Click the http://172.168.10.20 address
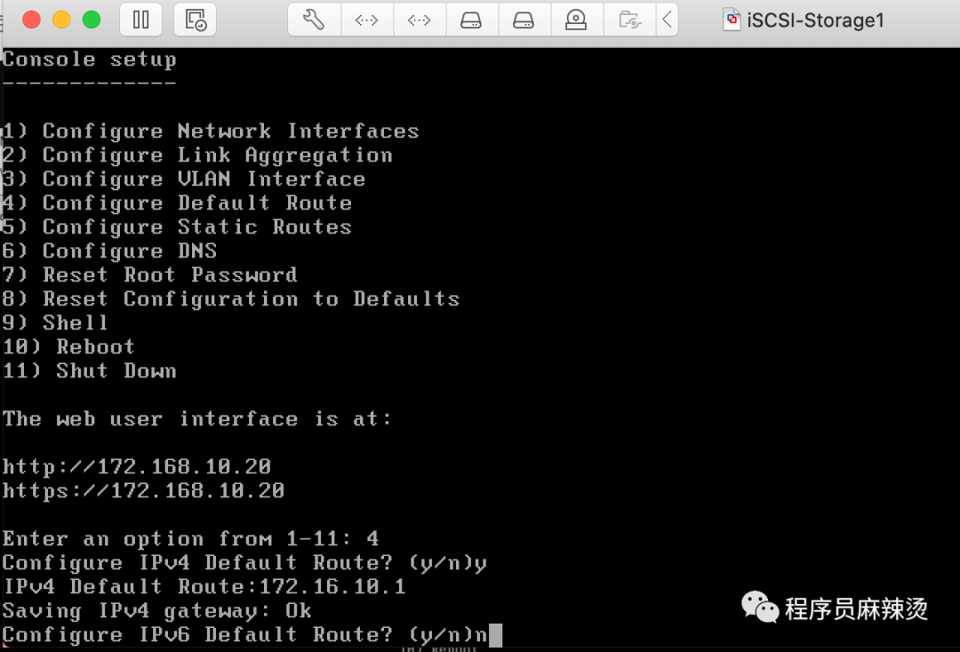 coord(137,466)
